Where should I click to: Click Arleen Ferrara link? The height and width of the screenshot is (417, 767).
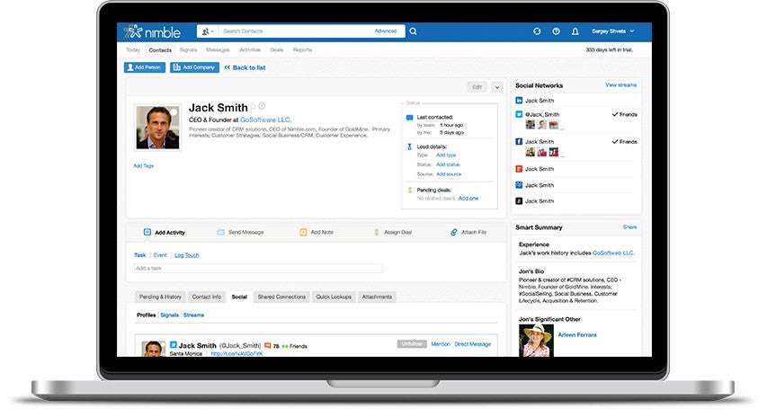click(577, 335)
